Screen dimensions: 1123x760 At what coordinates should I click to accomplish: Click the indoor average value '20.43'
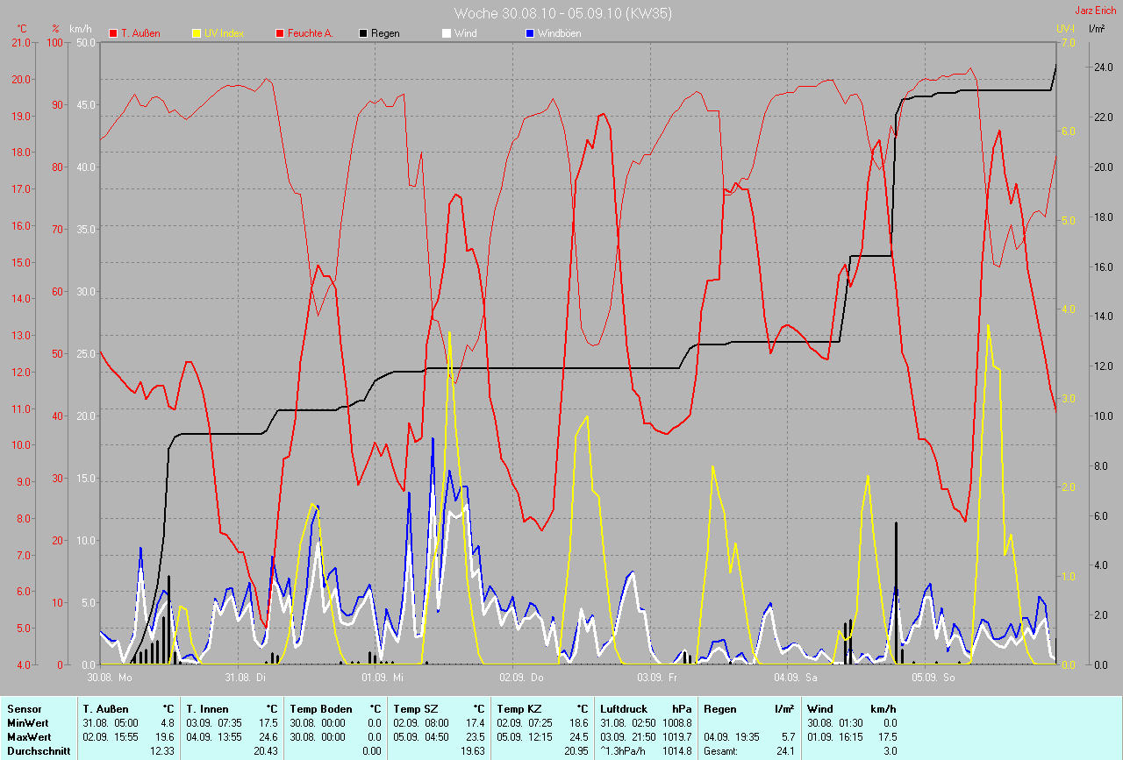pyautogui.click(x=265, y=751)
